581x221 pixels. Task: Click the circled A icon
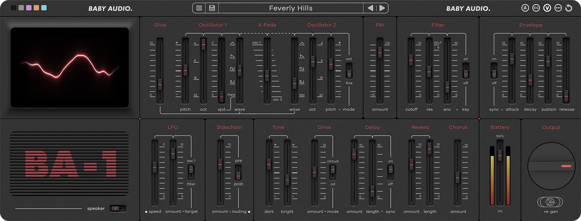525,8
